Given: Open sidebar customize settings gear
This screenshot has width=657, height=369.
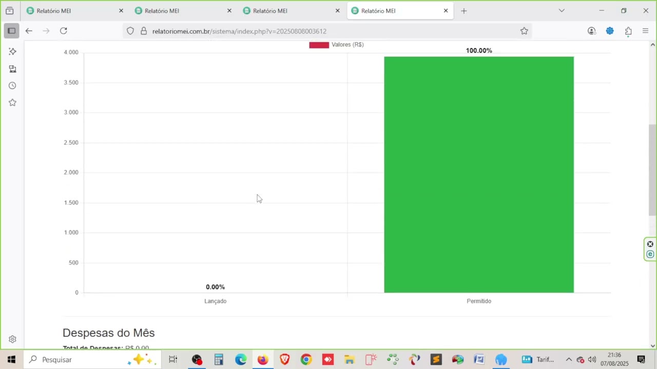Looking at the screenshot, I should tap(12, 339).
